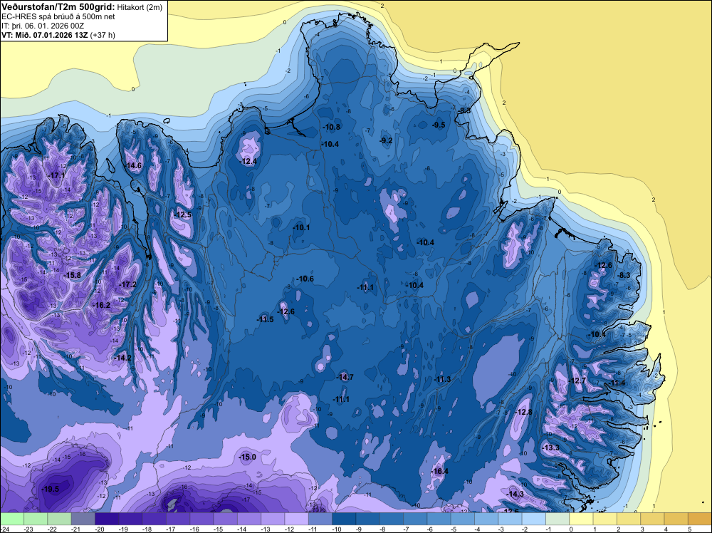Click the -15.0 temperature reading
Image resolution: width=712 pixels, height=533 pixels.
pyautogui.click(x=248, y=457)
